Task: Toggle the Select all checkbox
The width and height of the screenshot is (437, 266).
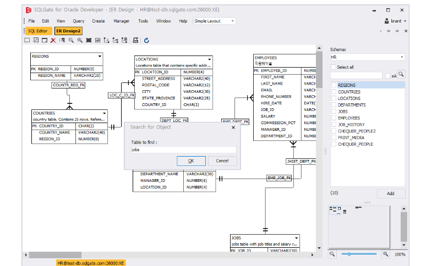Action: pyautogui.click(x=334, y=67)
